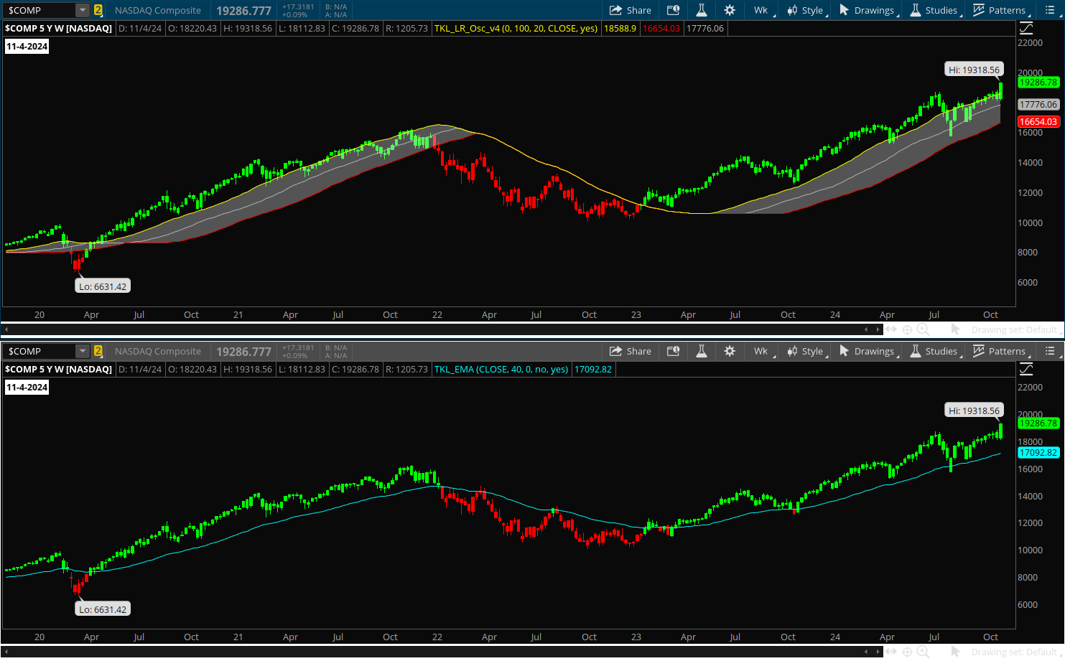
Task: Open the Wk timeframe selector in top chart
Action: tap(761, 10)
